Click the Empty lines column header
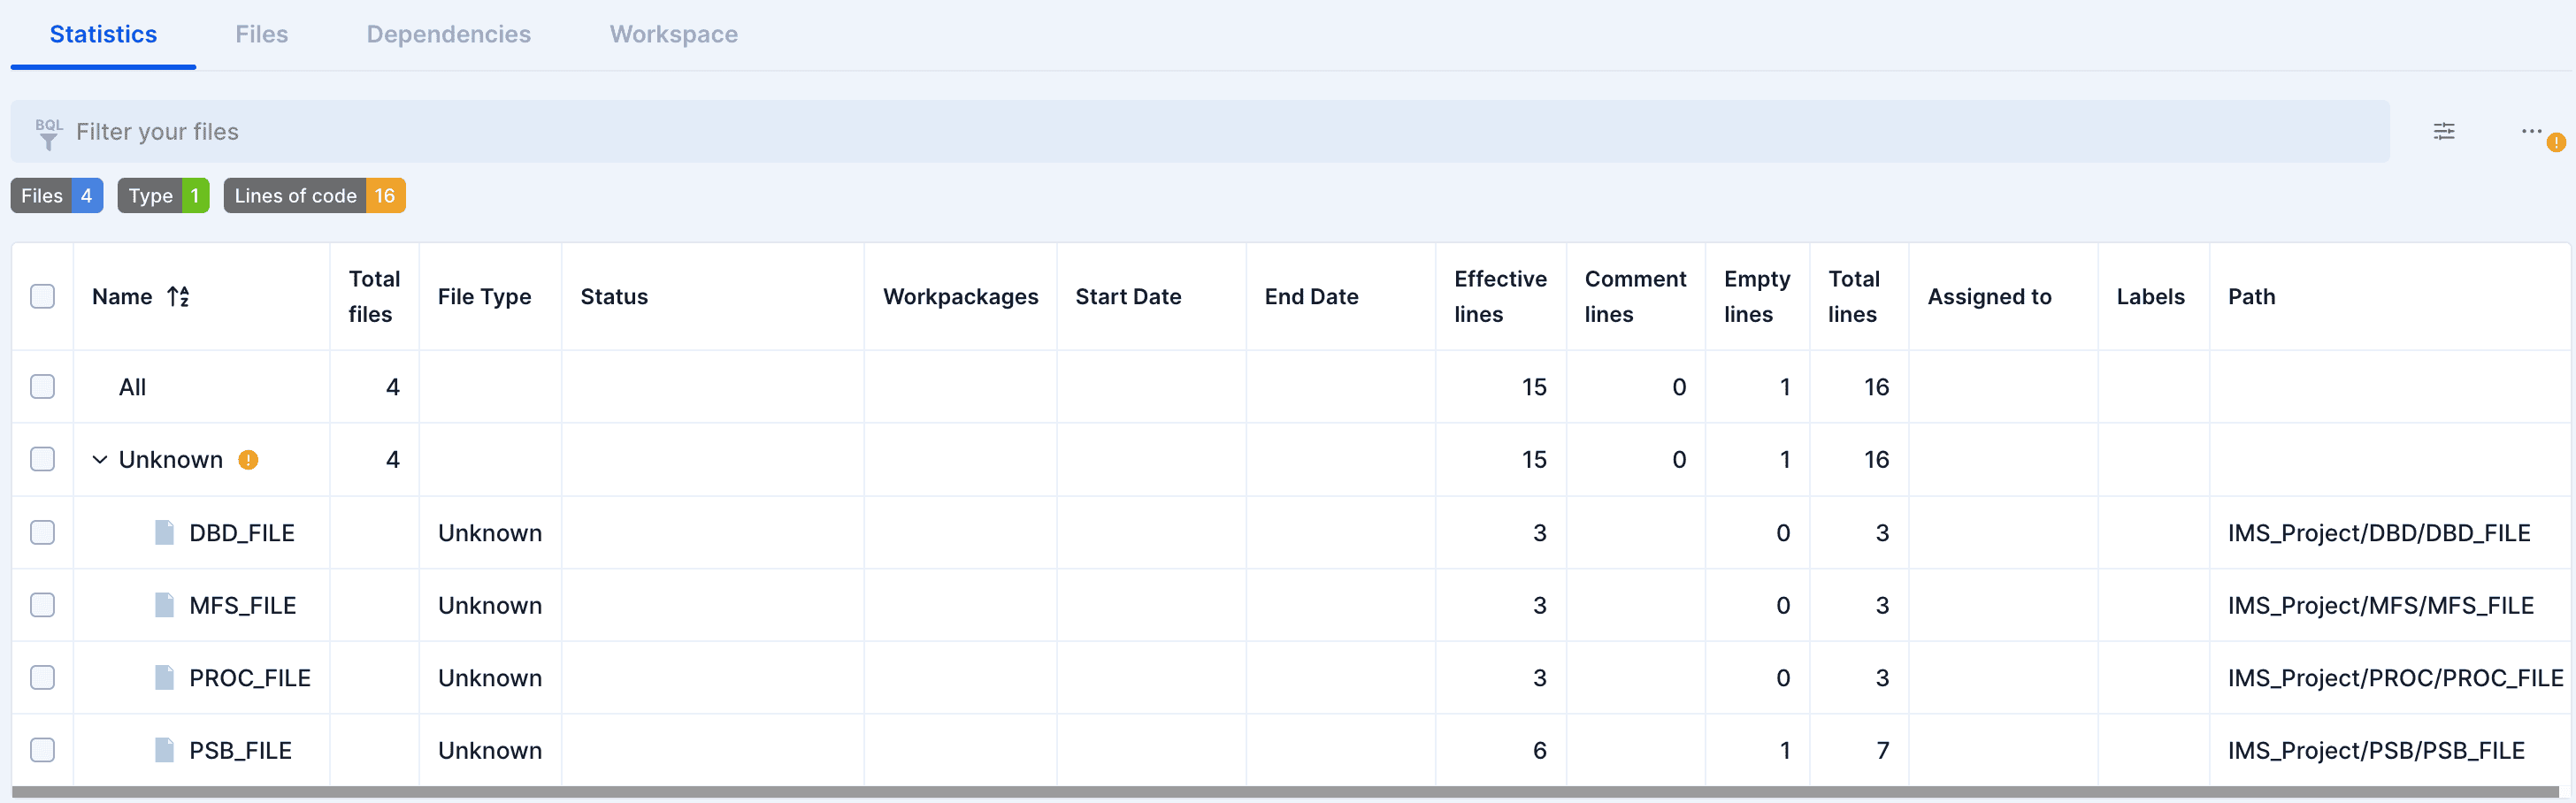 pyautogui.click(x=1756, y=297)
